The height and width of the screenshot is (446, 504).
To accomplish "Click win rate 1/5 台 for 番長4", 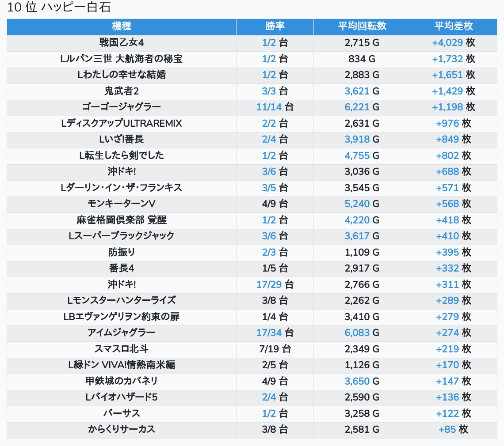I will pyautogui.click(x=275, y=268).
